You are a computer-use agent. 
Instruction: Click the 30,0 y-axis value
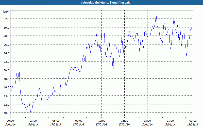pos(7,27)
